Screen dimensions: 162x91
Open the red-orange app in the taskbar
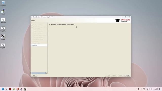coord(17,89)
